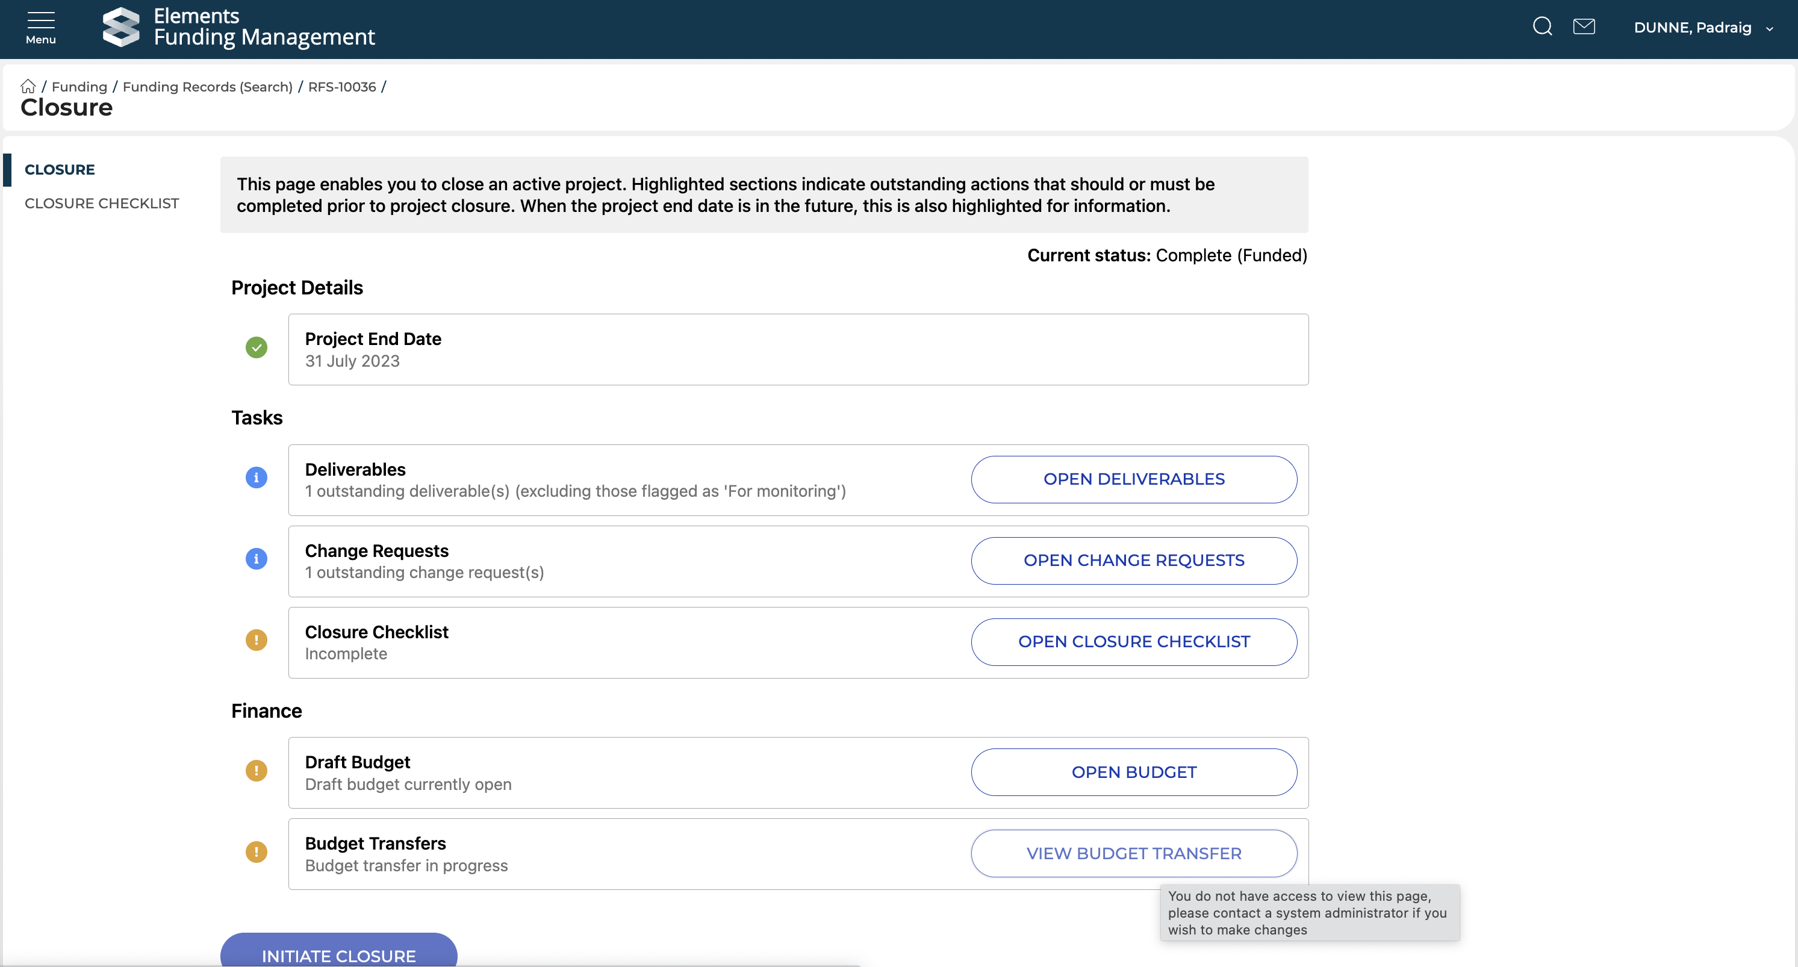Screen dimensions: 1798x967
Task: Expand the DUNNE, Padraig user dropdown
Action: (x=1702, y=28)
